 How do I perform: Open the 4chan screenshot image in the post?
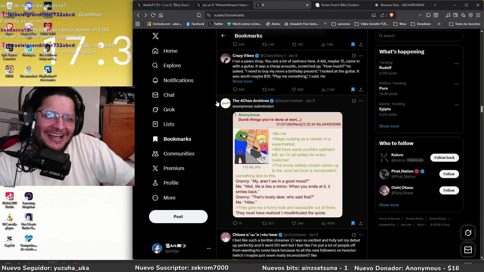click(x=287, y=165)
